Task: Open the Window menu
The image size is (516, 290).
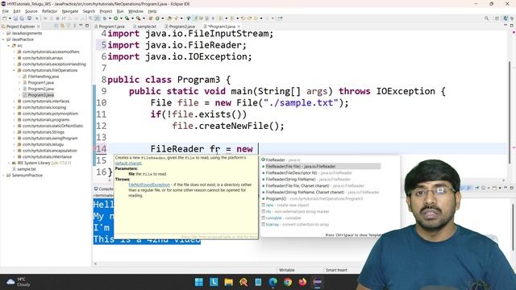Action: [x=135, y=11]
